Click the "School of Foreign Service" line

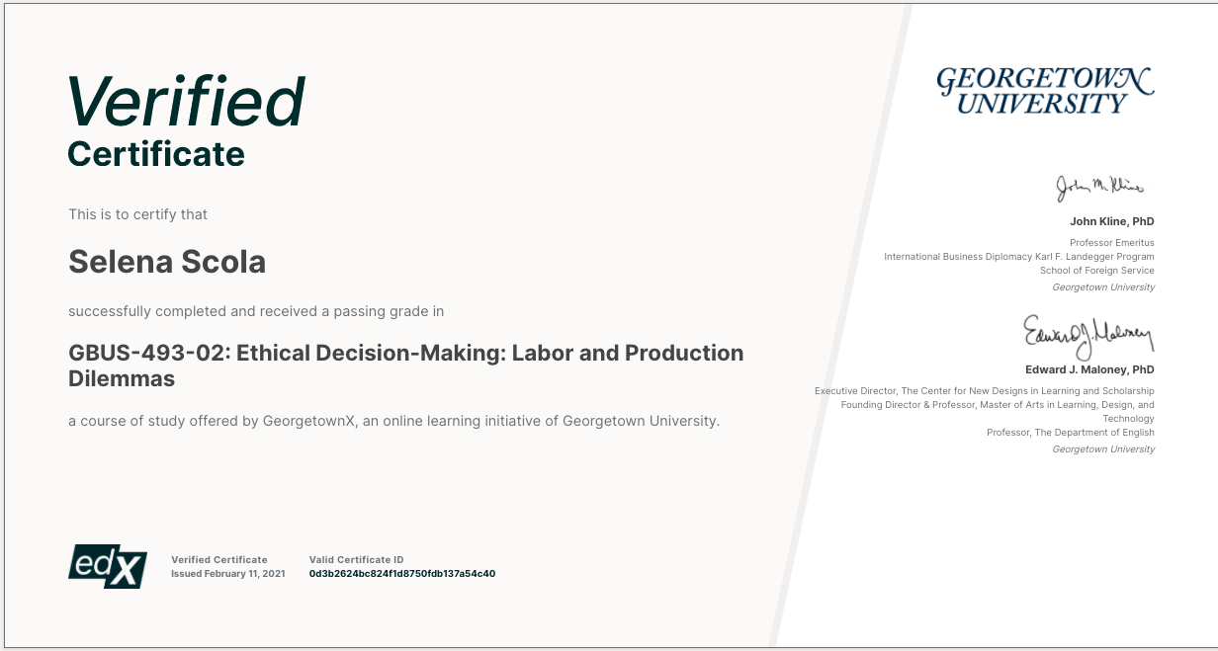pos(1097,271)
